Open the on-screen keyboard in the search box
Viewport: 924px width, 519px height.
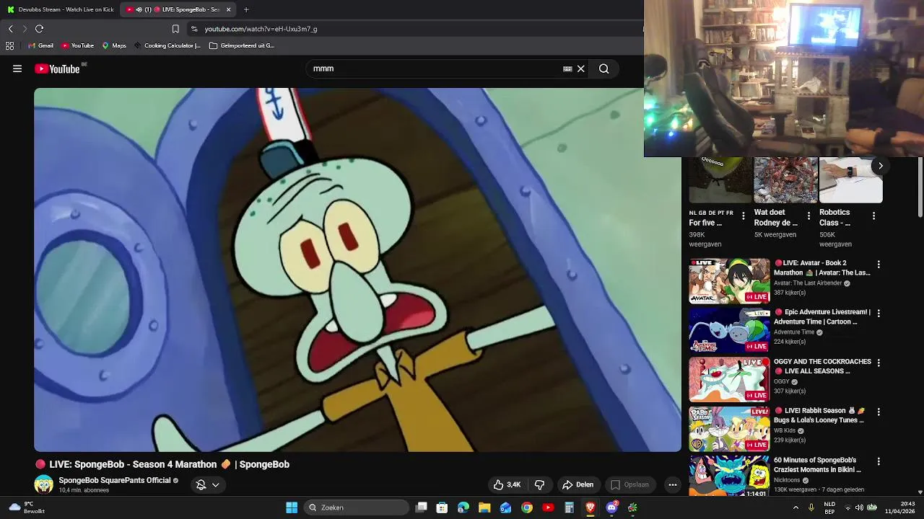[x=567, y=69]
